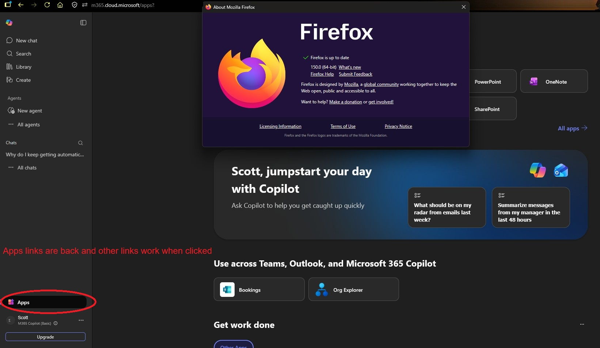Follow the global community link
The height and width of the screenshot is (348, 600).
381,84
